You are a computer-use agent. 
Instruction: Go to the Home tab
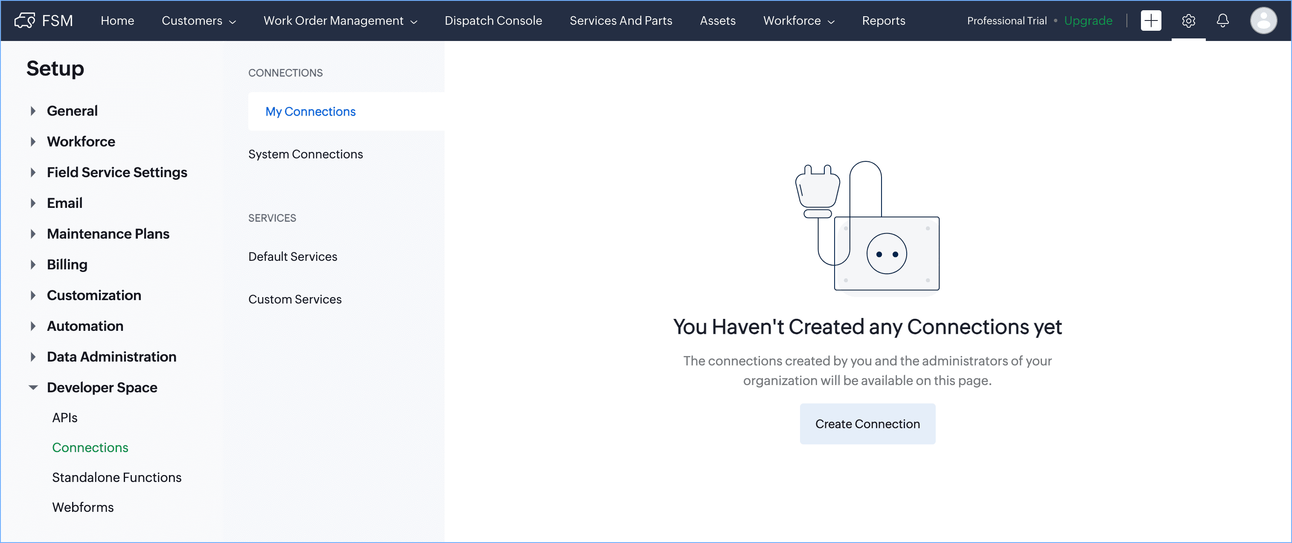tap(117, 20)
